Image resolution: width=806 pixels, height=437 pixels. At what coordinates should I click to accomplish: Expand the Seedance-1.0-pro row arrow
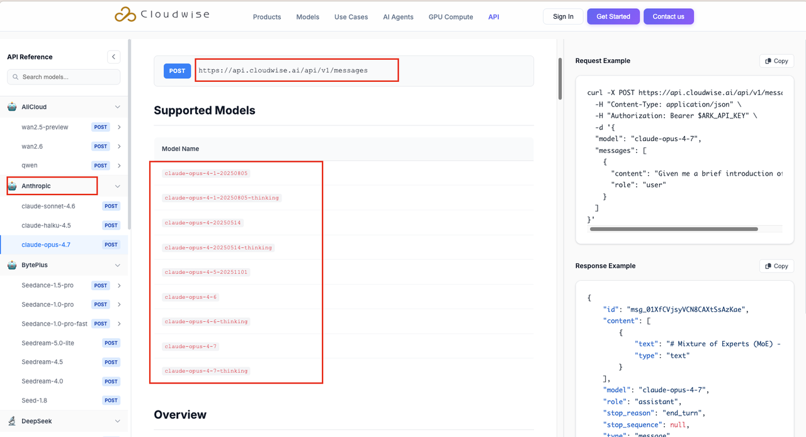(119, 304)
